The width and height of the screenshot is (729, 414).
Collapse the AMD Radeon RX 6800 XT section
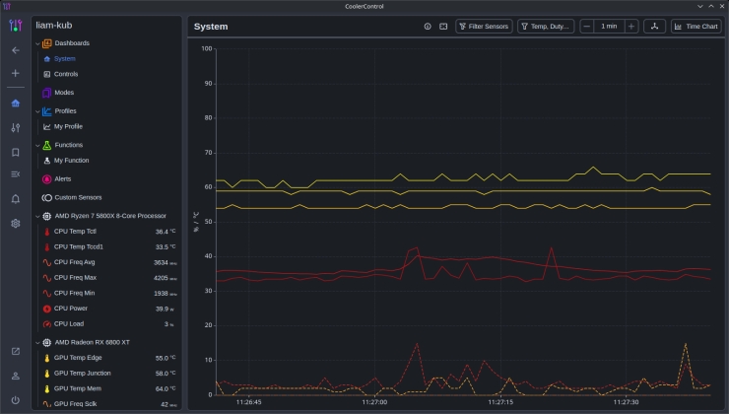pyautogui.click(x=37, y=342)
